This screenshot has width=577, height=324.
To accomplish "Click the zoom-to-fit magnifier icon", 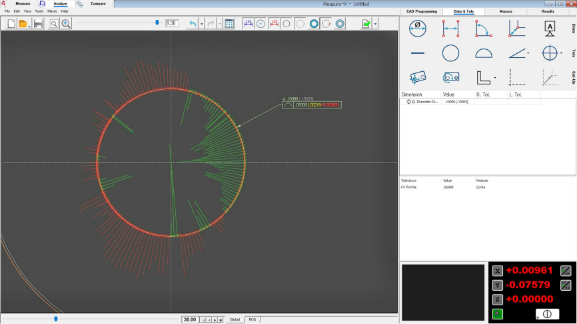I will tap(54, 24).
